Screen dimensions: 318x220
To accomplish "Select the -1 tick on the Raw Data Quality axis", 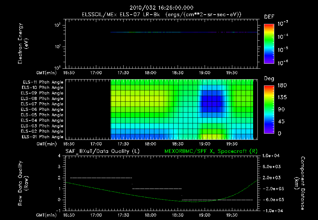I will (x=58, y=211).
